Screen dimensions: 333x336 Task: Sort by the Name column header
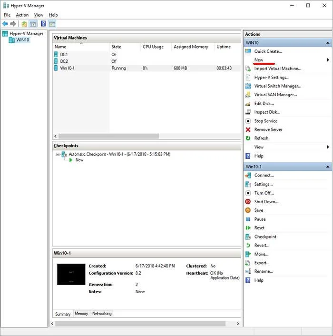[x=81, y=47]
